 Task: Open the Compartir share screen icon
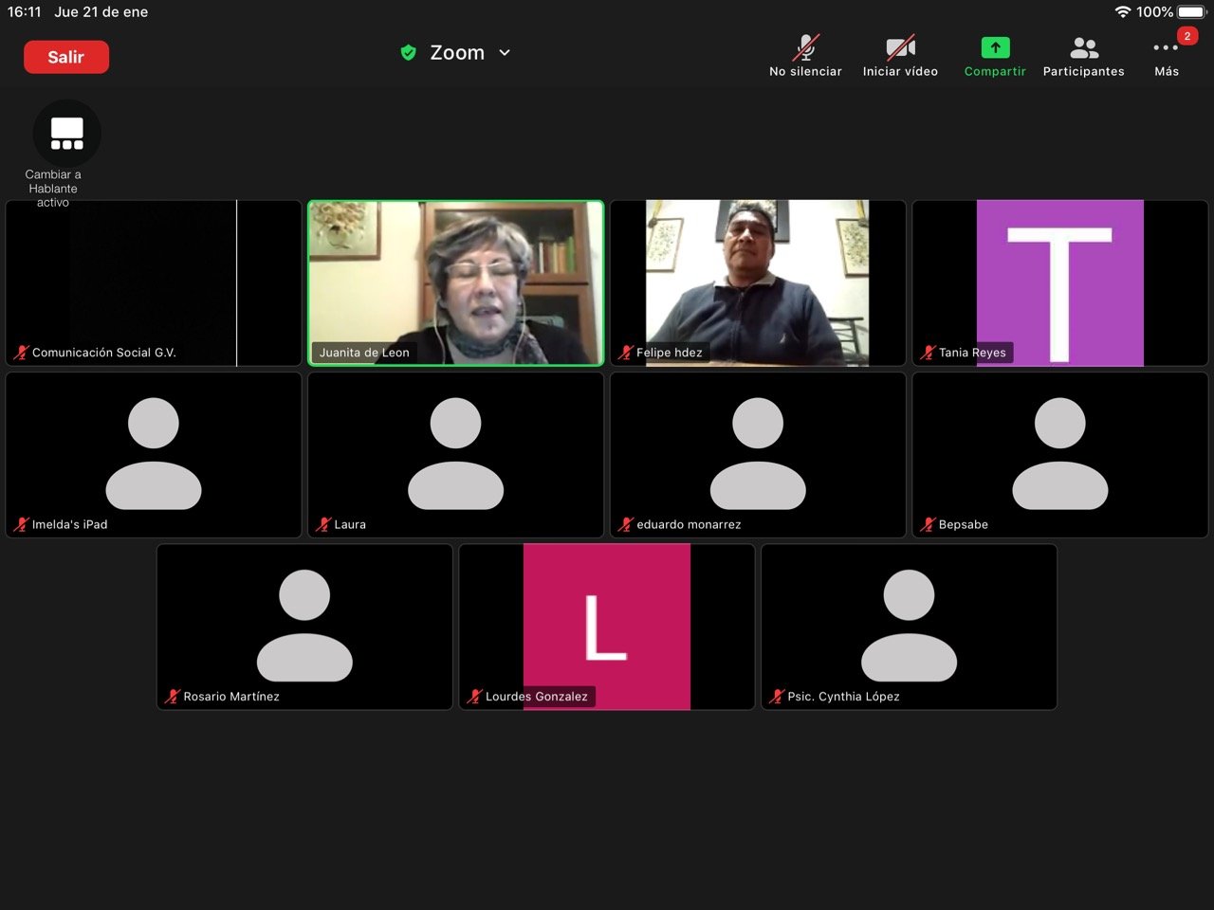pos(995,47)
